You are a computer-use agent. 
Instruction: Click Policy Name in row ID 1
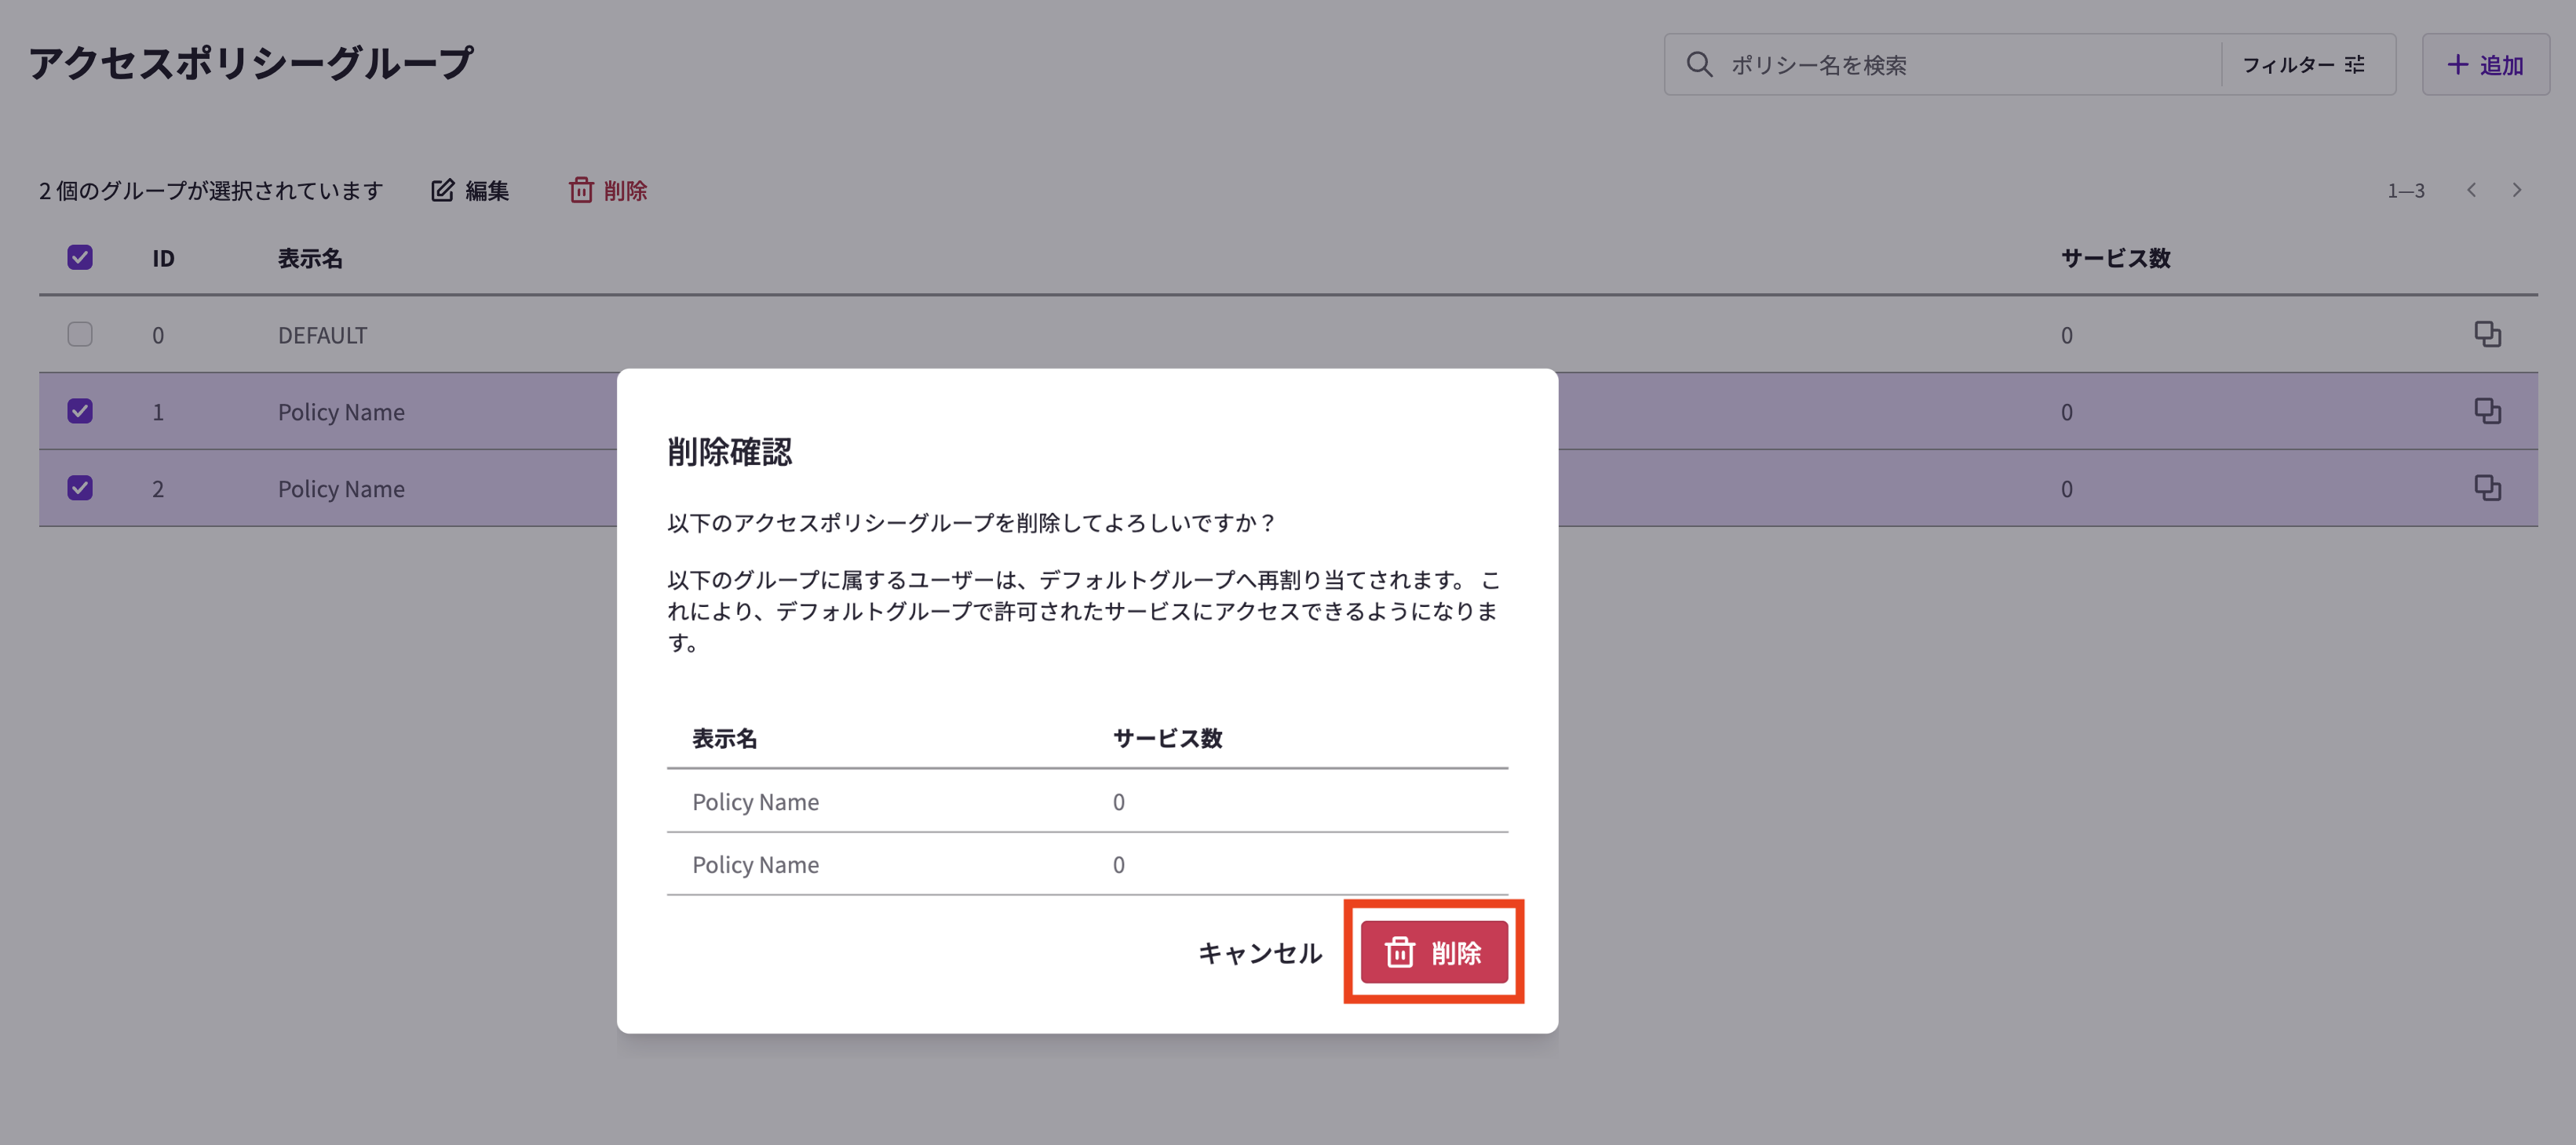tap(341, 412)
